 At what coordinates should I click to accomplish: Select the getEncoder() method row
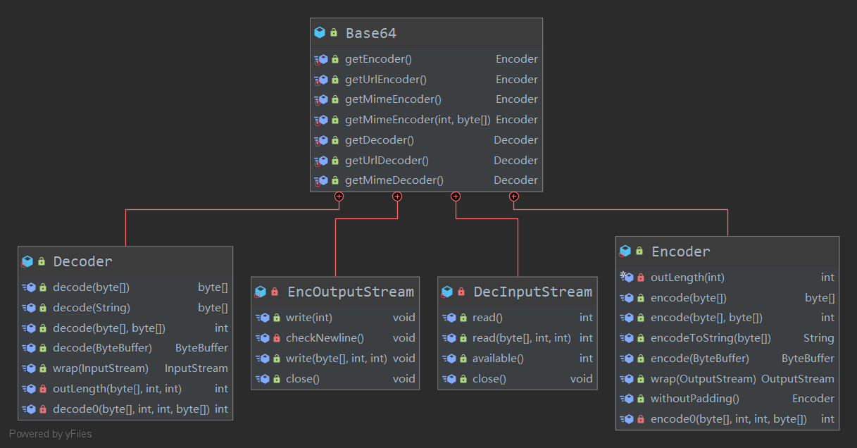(426, 59)
